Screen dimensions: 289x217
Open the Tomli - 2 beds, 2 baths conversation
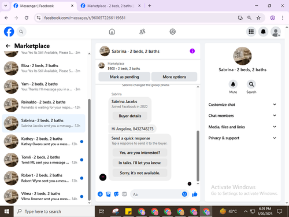click(x=43, y=160)
